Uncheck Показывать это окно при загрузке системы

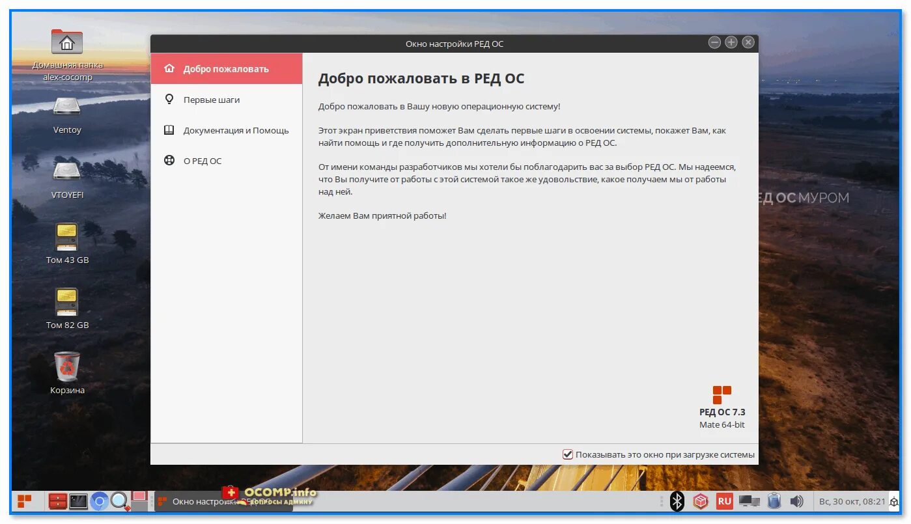(568, 454)
